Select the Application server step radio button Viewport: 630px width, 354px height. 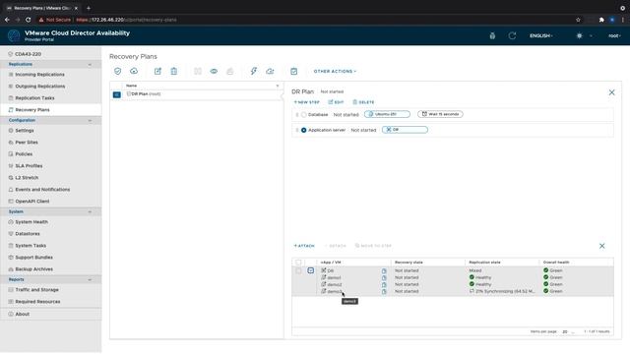tap(304, 130)
